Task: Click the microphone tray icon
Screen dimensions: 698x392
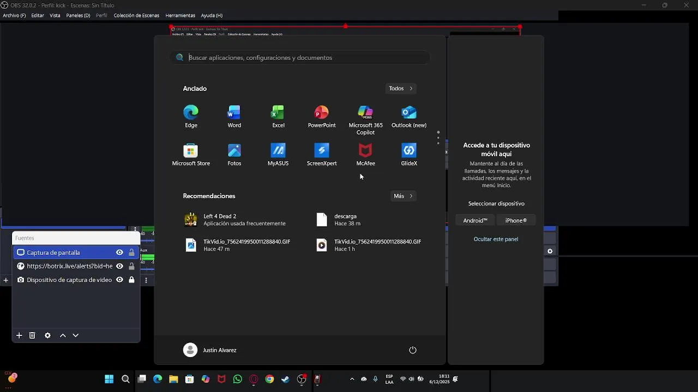Action: click(x=375, y=379)
